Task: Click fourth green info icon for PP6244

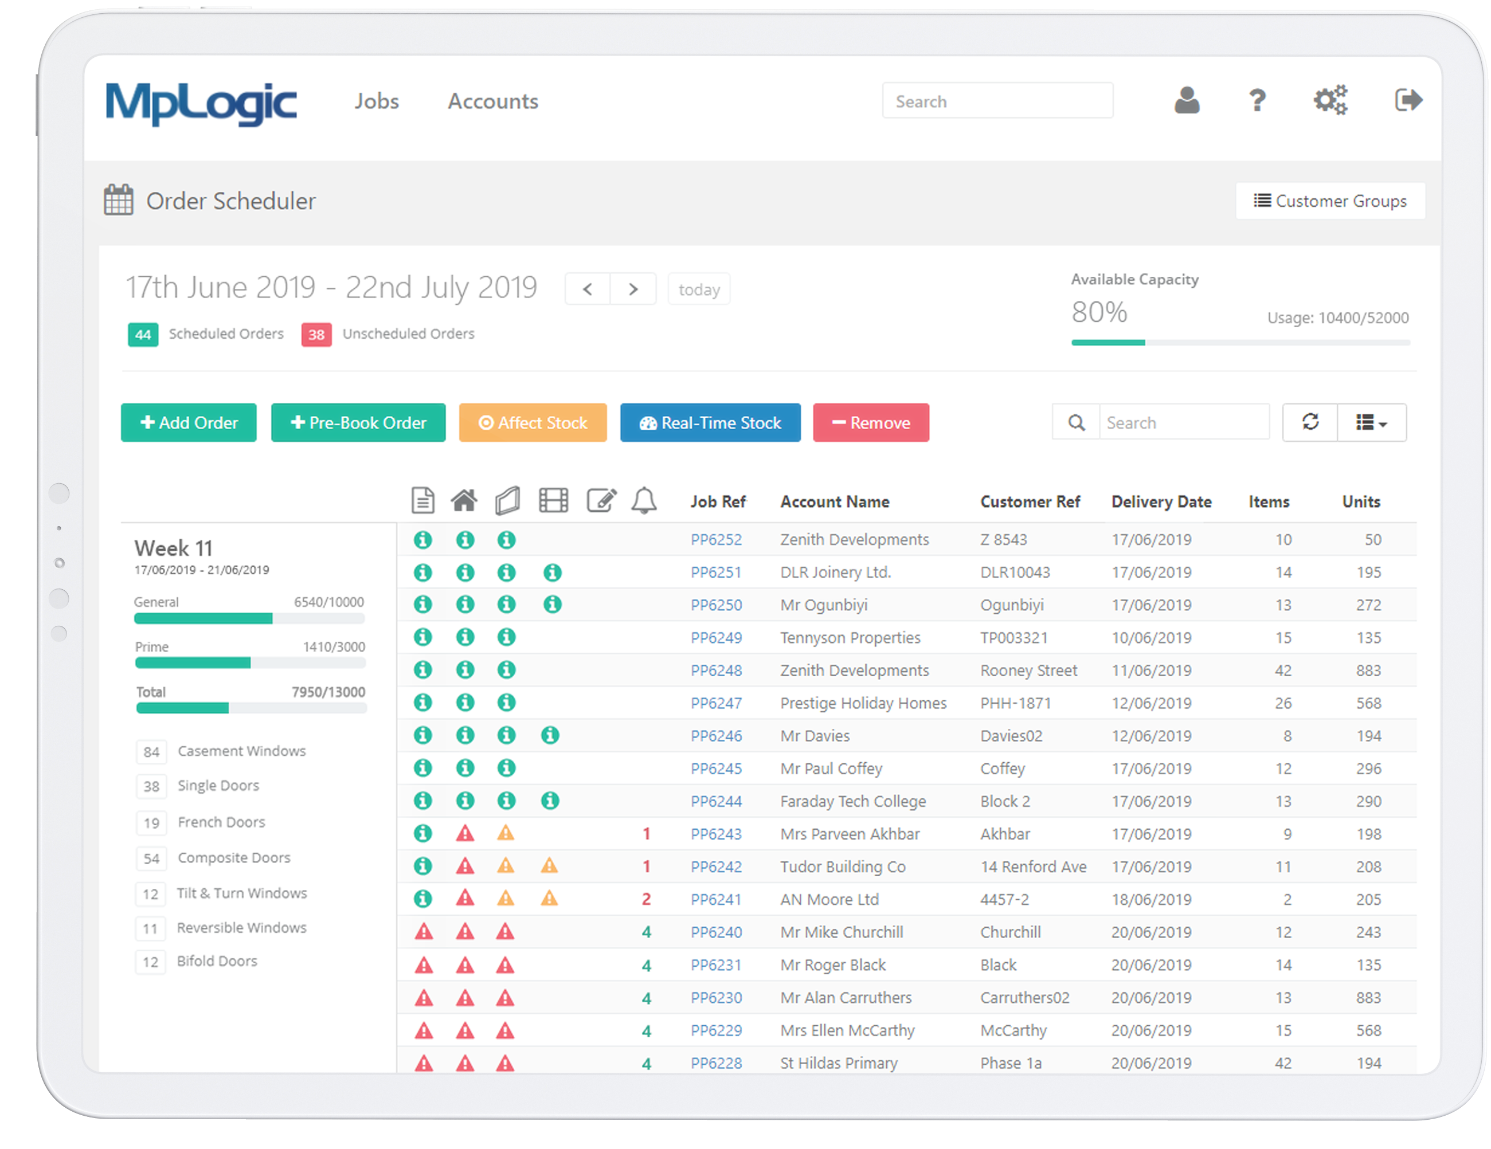Action: coord(550,801)
